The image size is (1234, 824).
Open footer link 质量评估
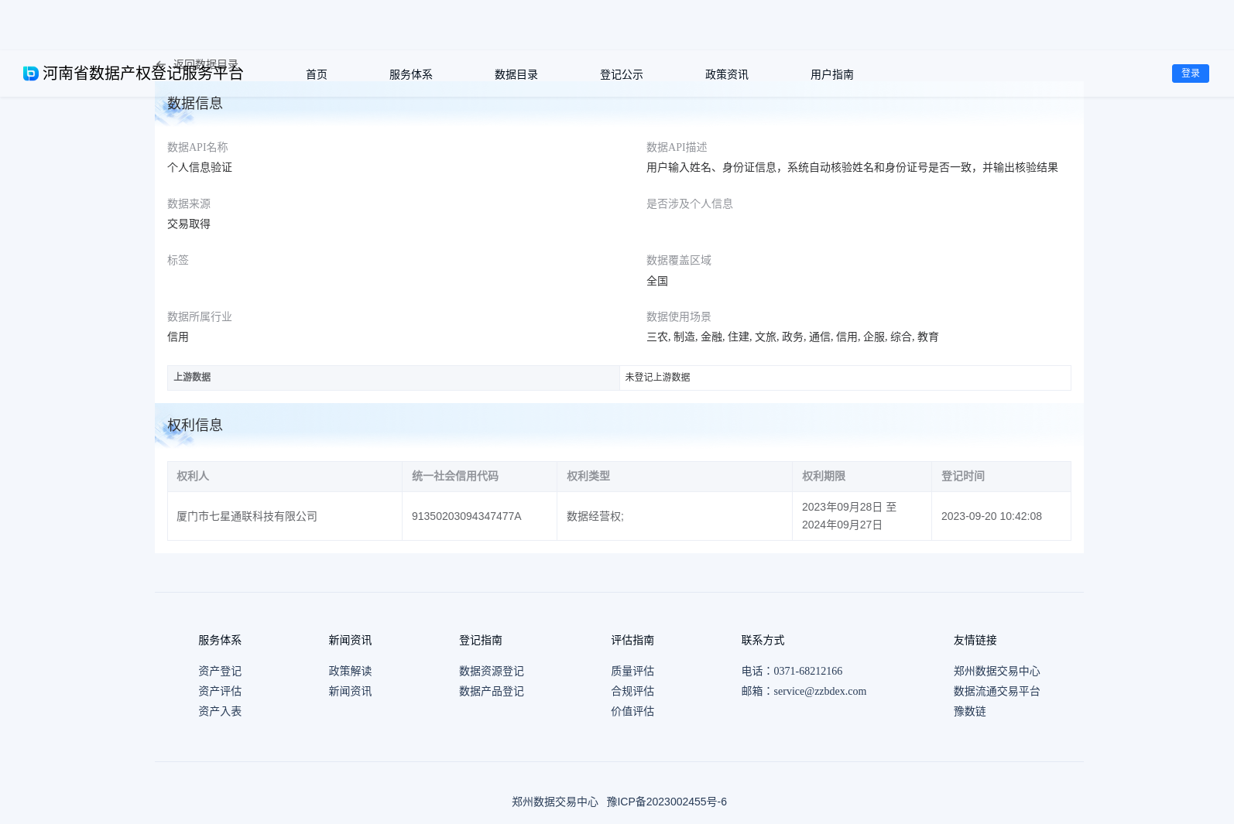(x=632, y=671)
